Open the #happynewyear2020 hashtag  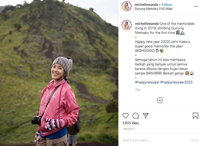[176, 82]
